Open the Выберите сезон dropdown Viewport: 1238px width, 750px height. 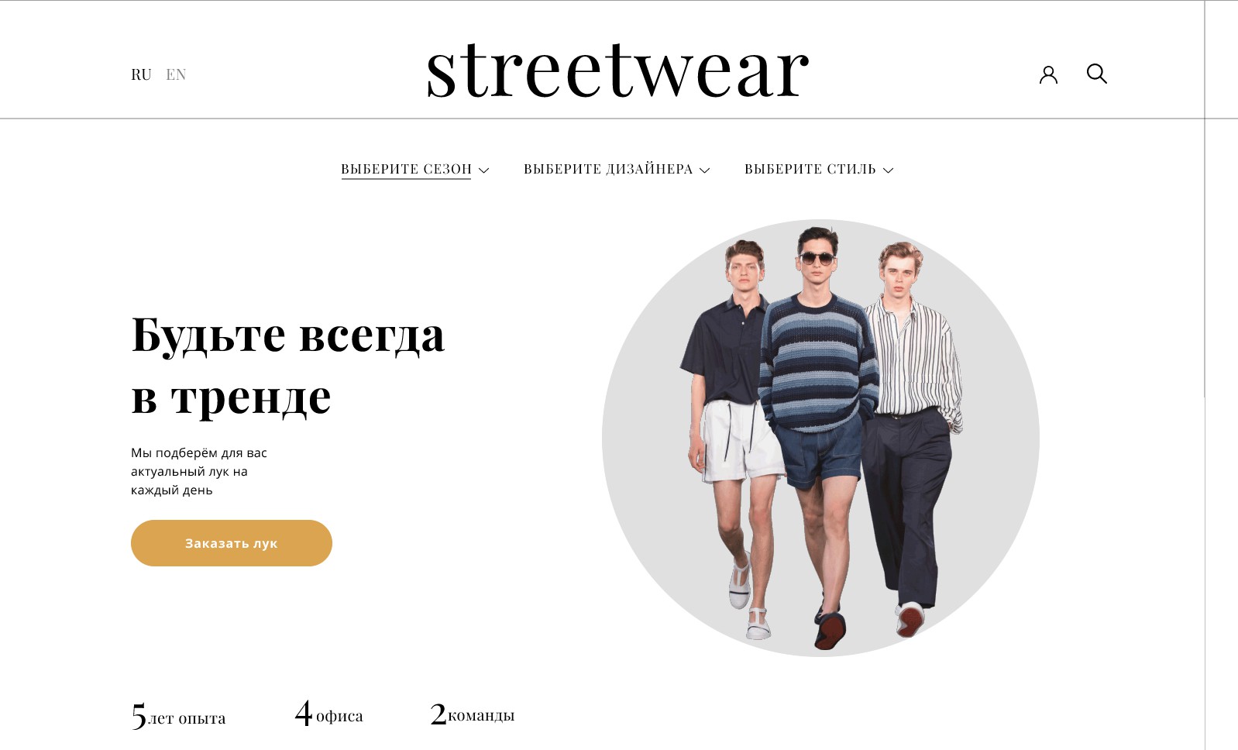click(x=415, y=170)
